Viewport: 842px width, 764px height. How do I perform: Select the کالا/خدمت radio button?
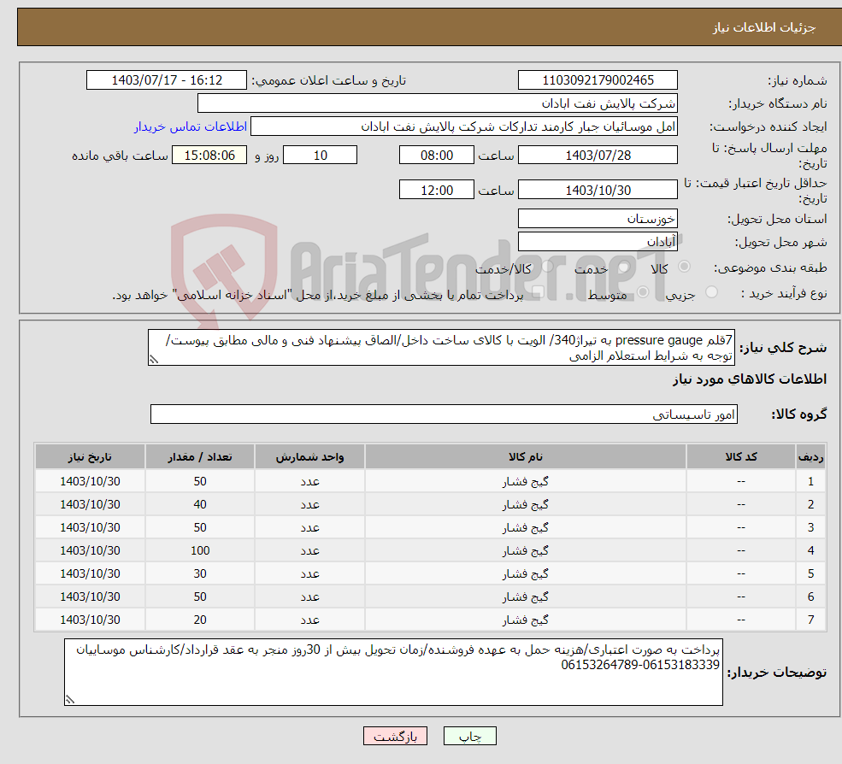547,267
